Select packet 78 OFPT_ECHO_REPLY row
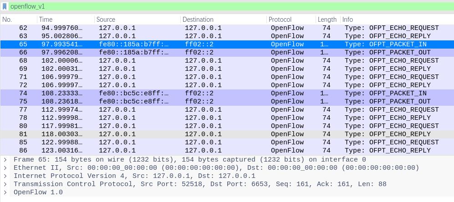Viewport: 454px width, 202px height. tap(227, 118)
